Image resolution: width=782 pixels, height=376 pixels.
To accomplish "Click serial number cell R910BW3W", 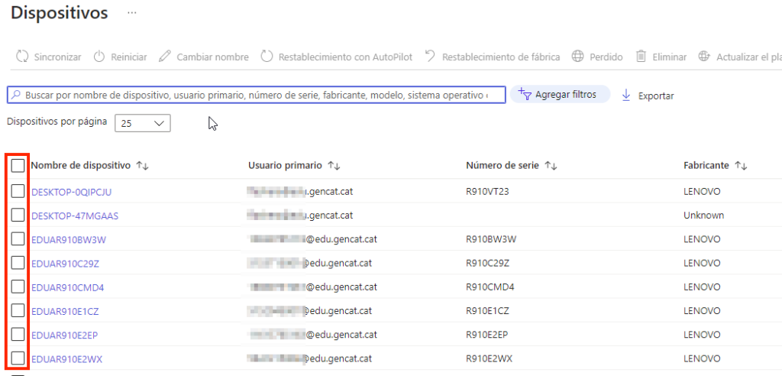I will coord(491,240).
